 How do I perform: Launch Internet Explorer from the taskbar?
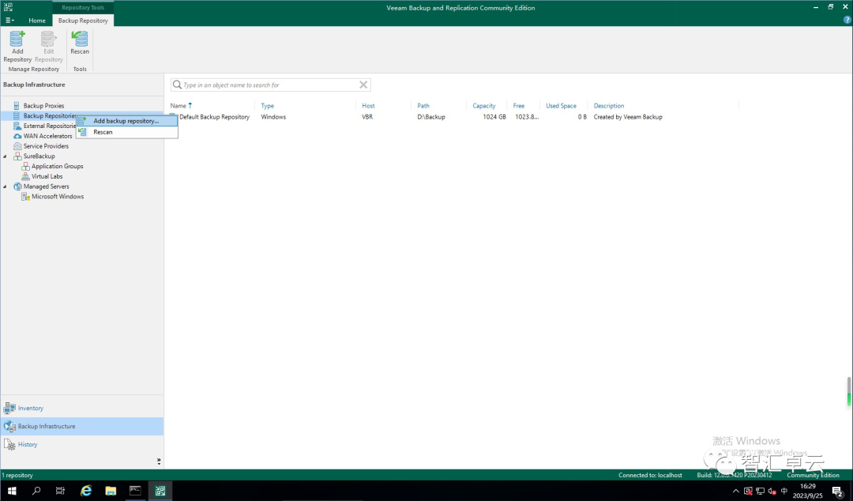(x=86, y=491)
